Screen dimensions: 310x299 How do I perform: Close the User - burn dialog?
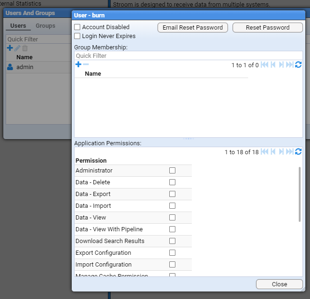pyautogui.click(x=279, y=284)
